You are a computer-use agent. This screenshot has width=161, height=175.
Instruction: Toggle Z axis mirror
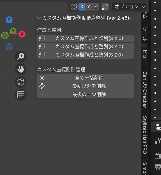point(96,7)
